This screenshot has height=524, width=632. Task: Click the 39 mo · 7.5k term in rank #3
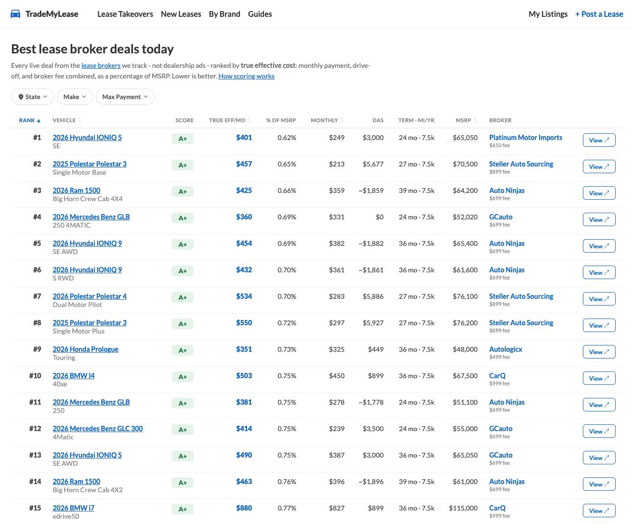417,191
